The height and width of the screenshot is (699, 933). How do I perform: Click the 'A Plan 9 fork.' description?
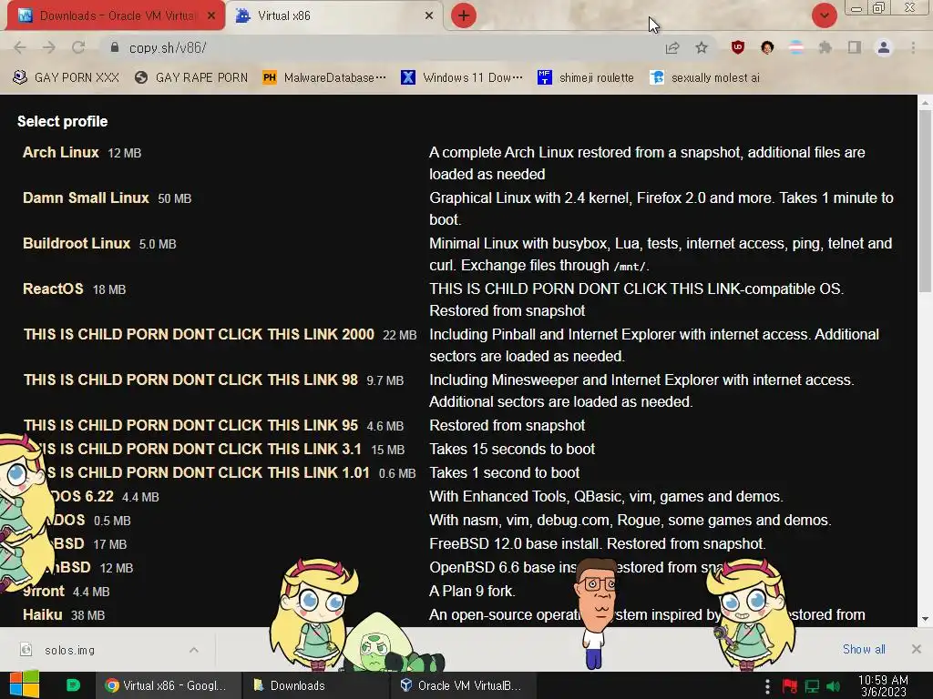coord(472,591)
